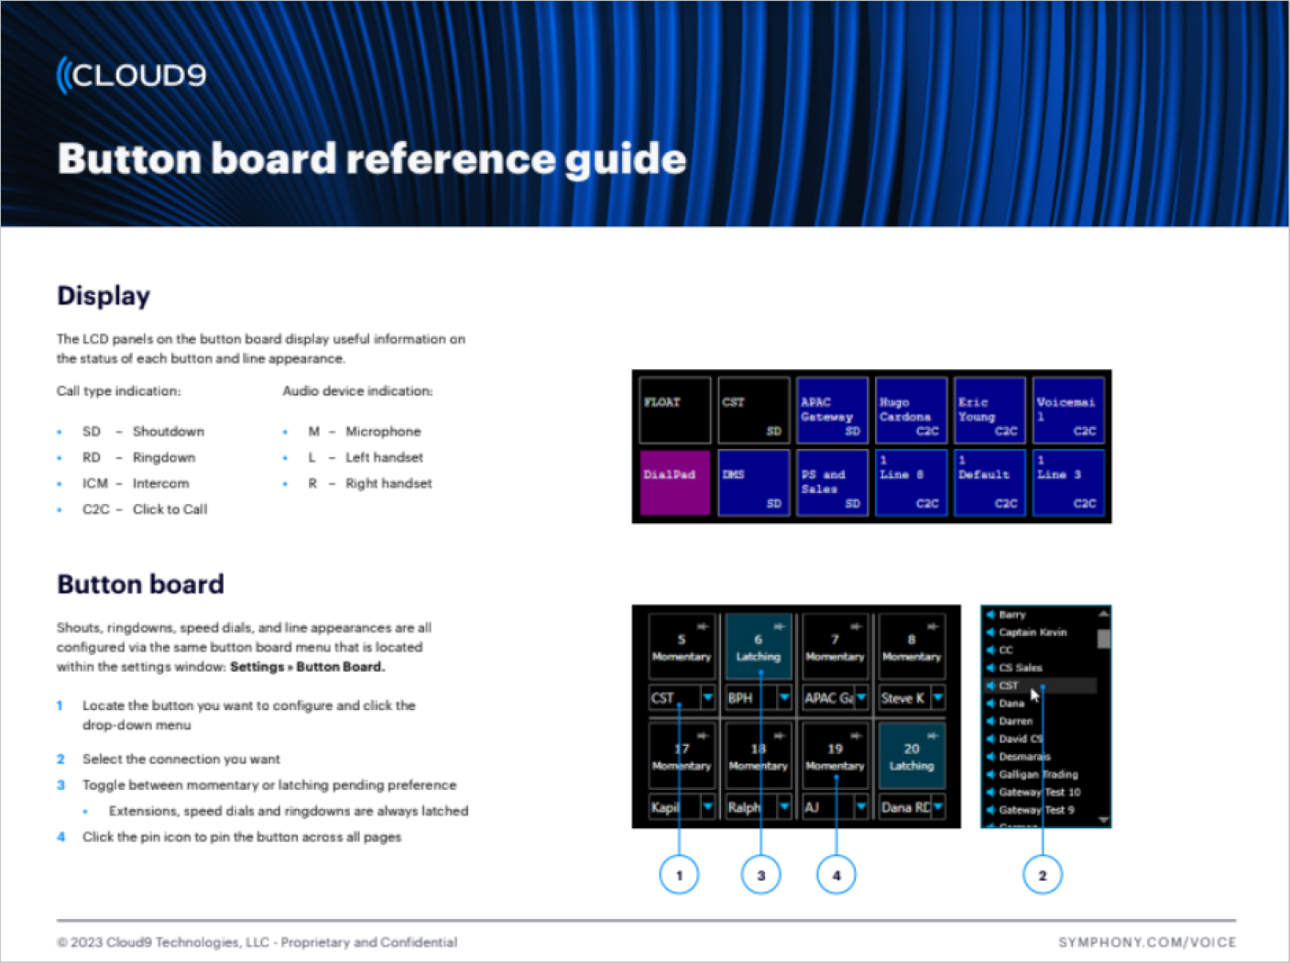Select the speaker icon beside CC
This screenshot has height=963, width=1290.
point(990,650)
